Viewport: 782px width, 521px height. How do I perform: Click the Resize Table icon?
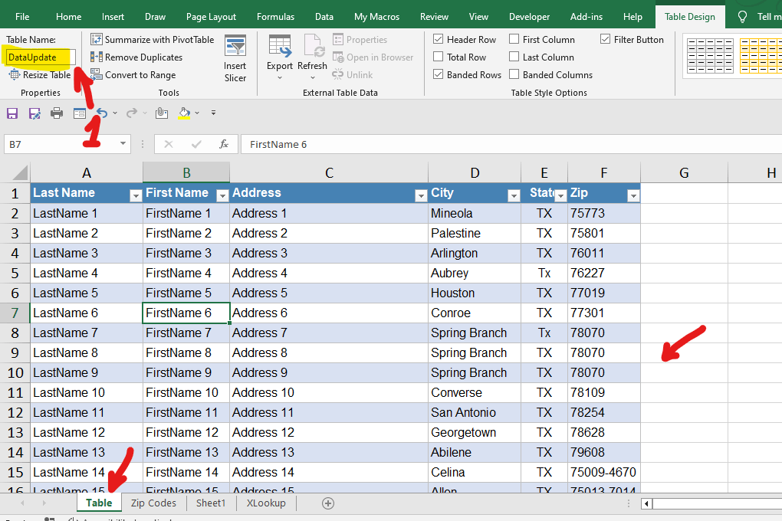tap(15, 75)
